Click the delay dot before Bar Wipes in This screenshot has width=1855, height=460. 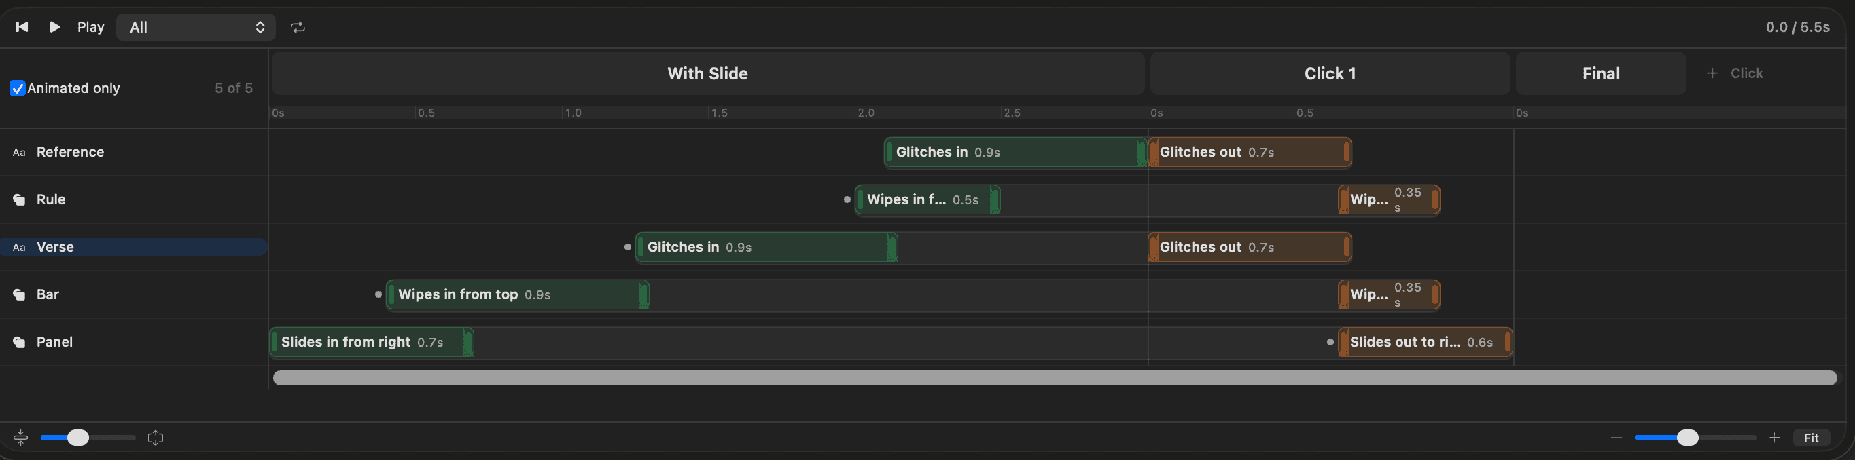tap(378, 294)
